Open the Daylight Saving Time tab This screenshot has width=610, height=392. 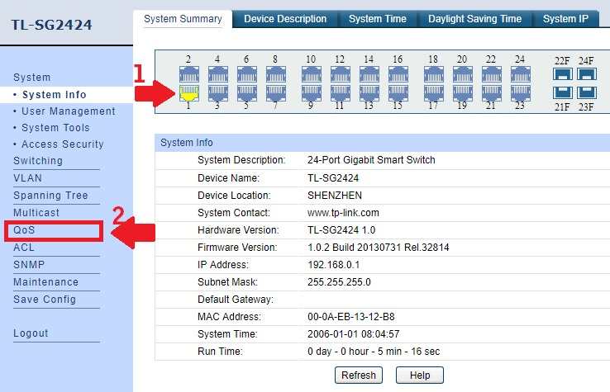click(474, 19)
